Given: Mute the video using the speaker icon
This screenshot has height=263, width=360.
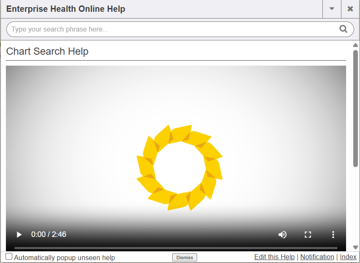Looking at the screenshot, I should [282, 234].
